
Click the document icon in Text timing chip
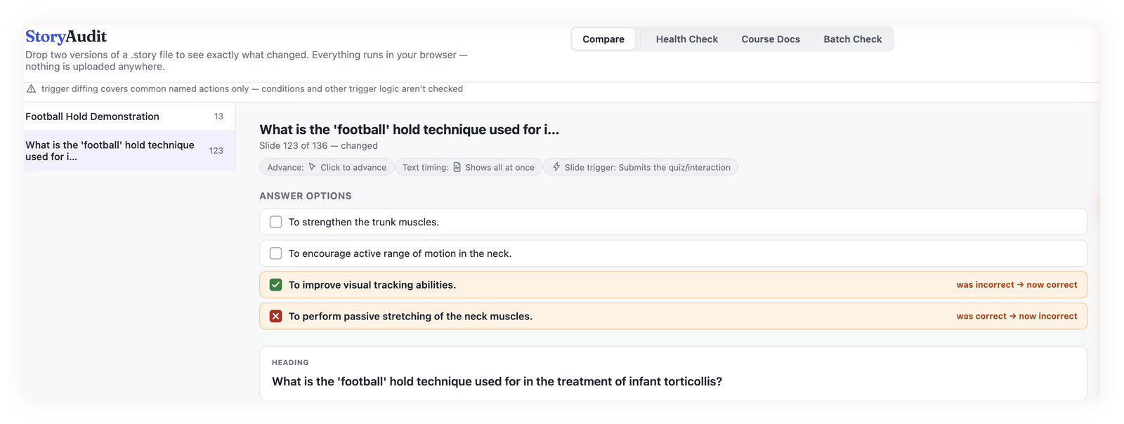(457, 167)
